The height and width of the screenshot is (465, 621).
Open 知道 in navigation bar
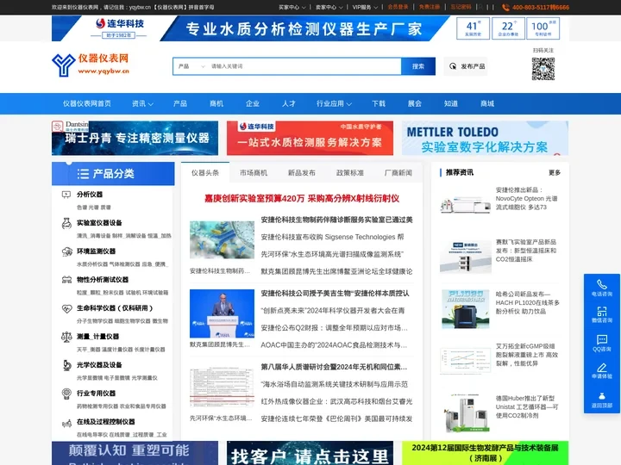tap(451, 103)
